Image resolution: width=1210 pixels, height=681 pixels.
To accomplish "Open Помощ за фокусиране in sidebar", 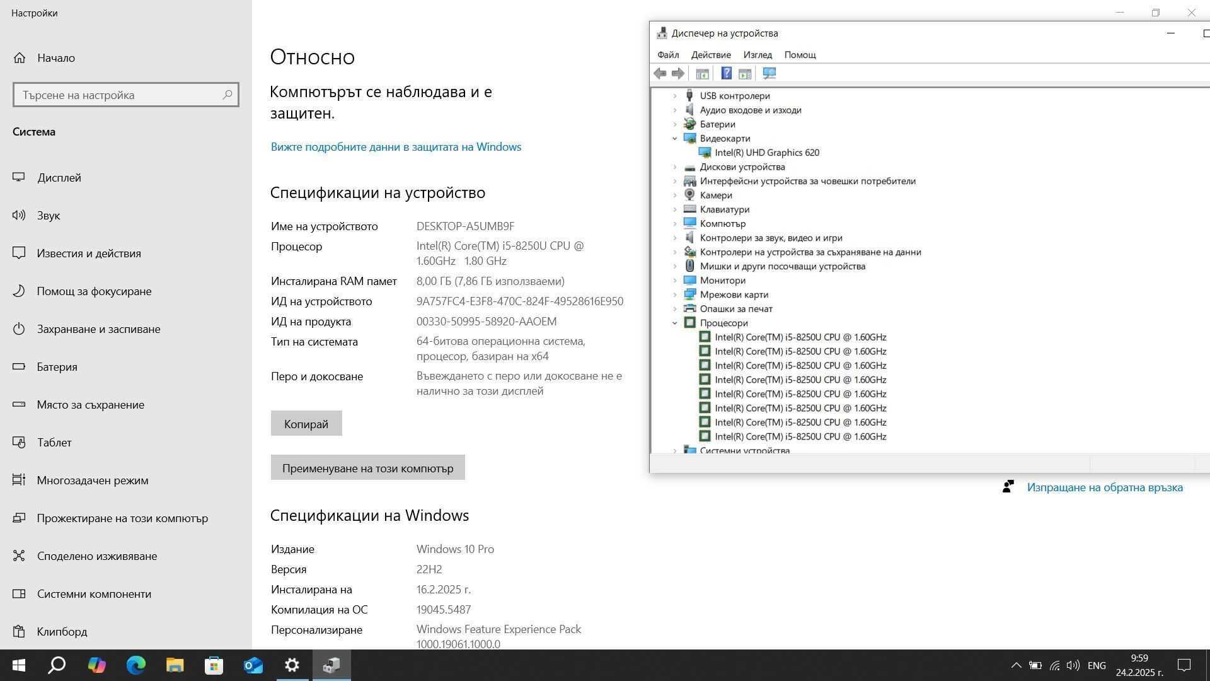I will click(94, 291).
